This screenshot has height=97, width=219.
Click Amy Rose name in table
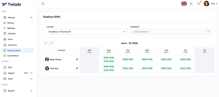pyautogui.click(x=54, y=68)
